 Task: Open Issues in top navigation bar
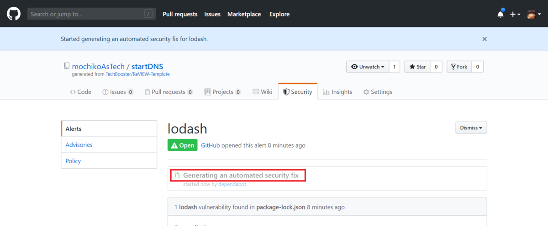tap(212, 14)
